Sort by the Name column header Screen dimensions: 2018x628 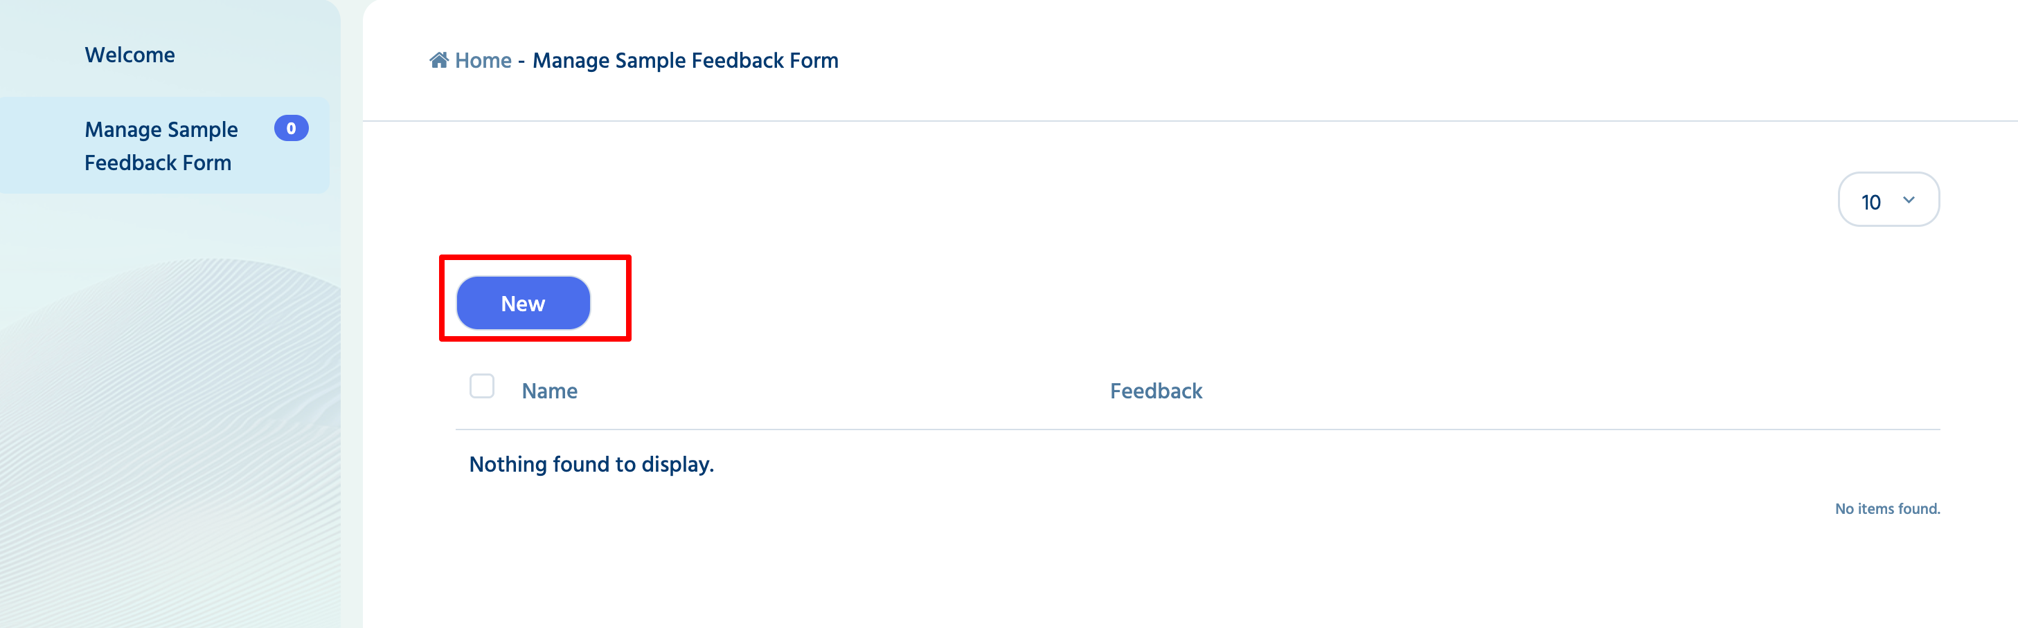(x=549, y=390)
